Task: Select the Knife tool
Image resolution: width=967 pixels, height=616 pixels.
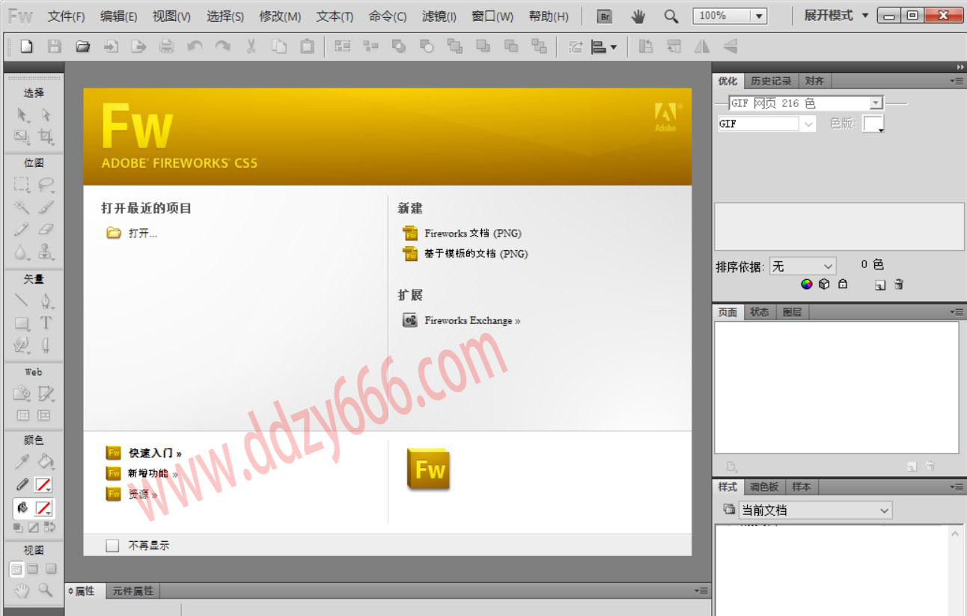Action: pos(46,345)
